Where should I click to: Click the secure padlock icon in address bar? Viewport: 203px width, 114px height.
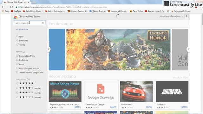pyautogui.click(x=16, y=7)
